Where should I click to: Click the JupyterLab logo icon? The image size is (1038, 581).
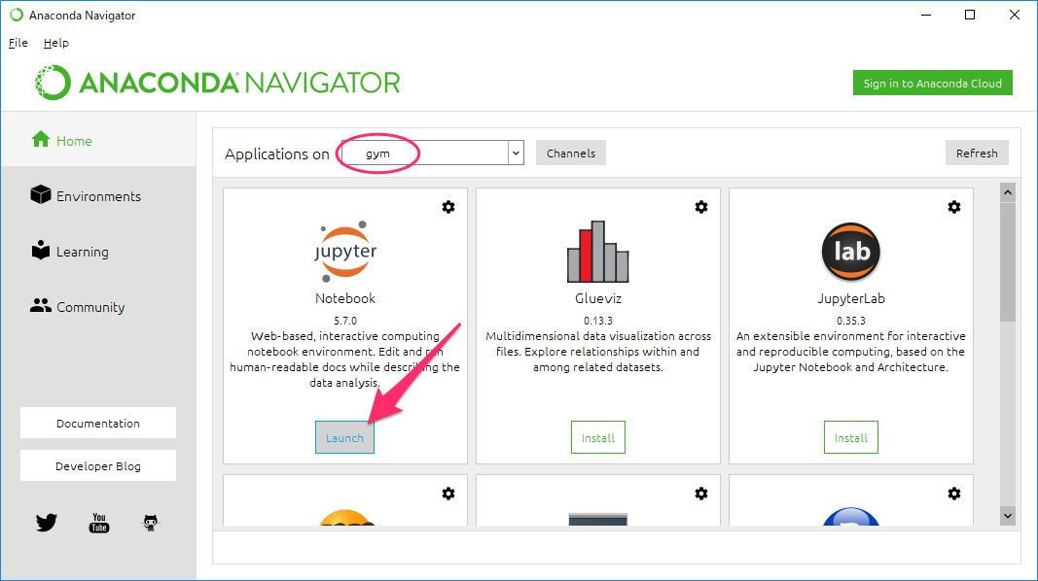tap(851, 251)
